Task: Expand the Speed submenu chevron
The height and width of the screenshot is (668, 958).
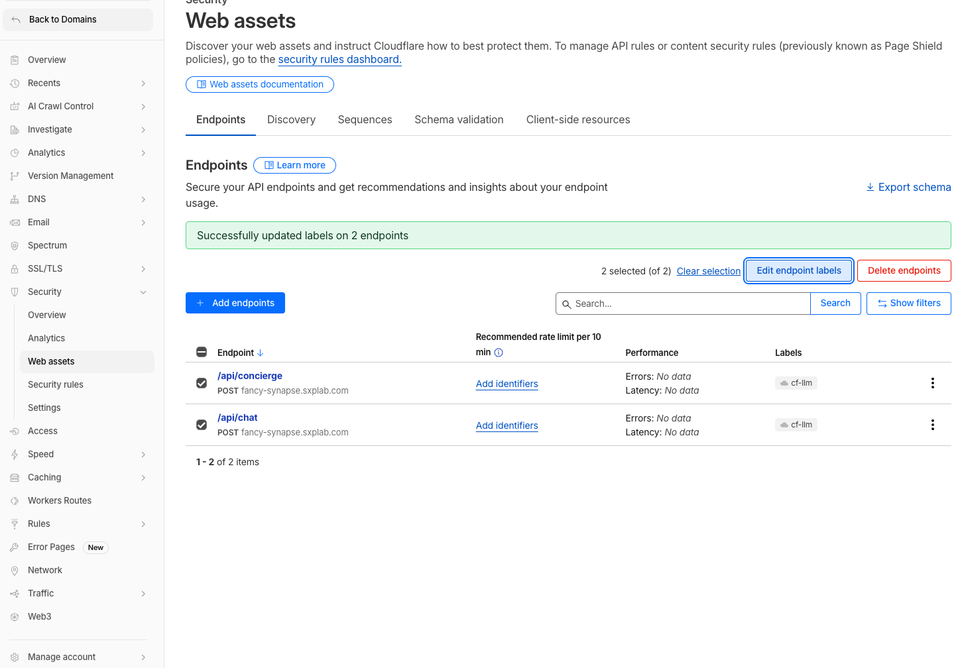Action: [143, 455]
